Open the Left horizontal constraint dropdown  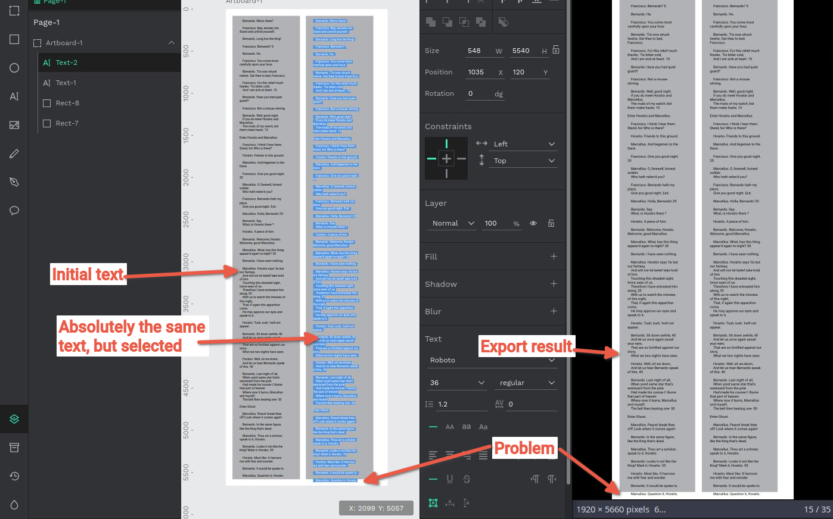pos(523,143)
